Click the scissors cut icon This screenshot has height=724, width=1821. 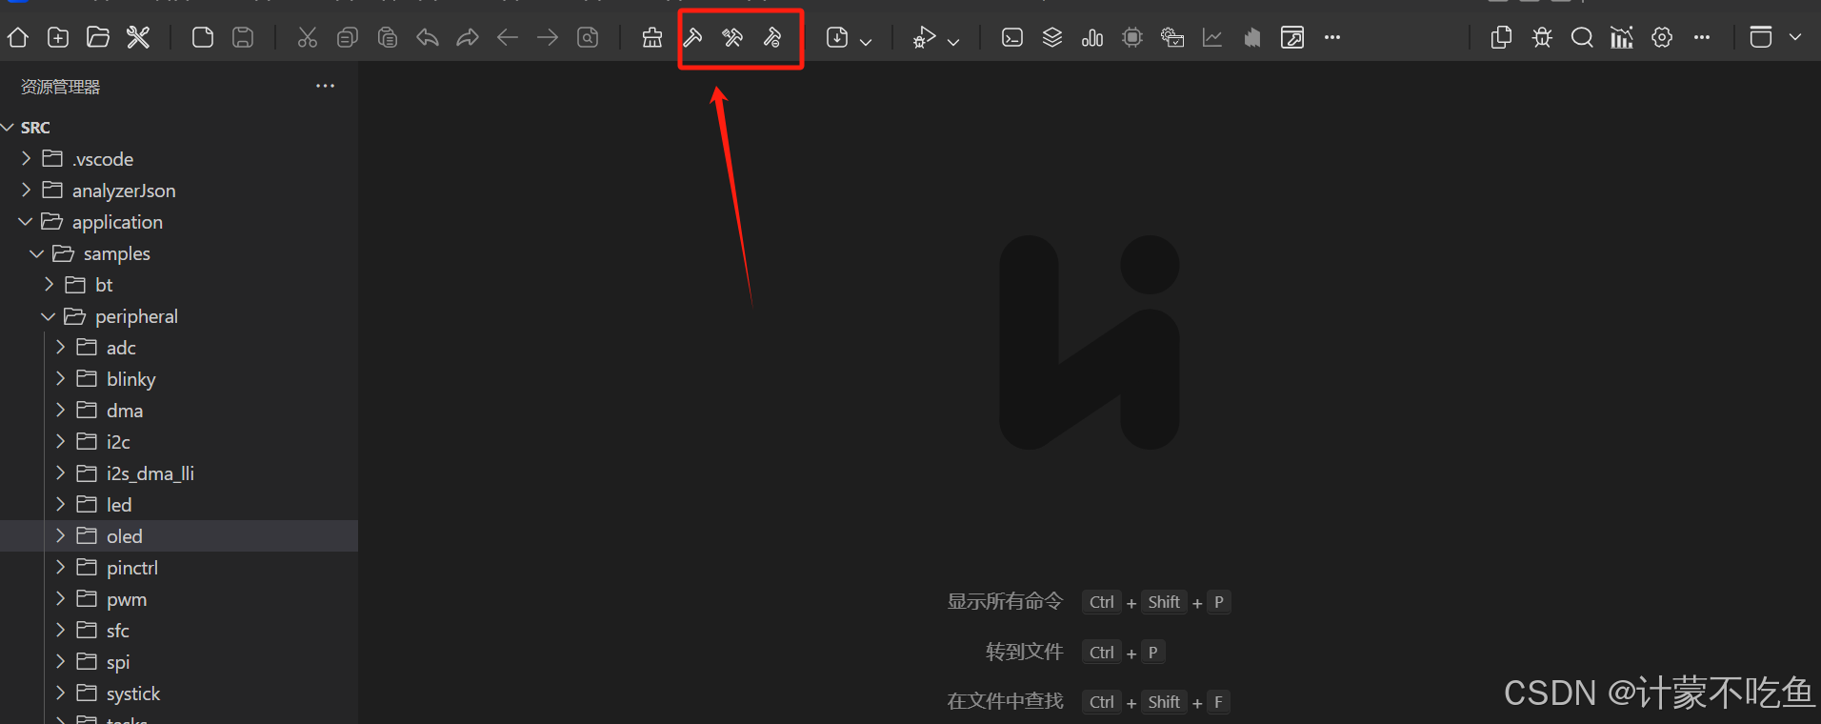tap(307, 37)
